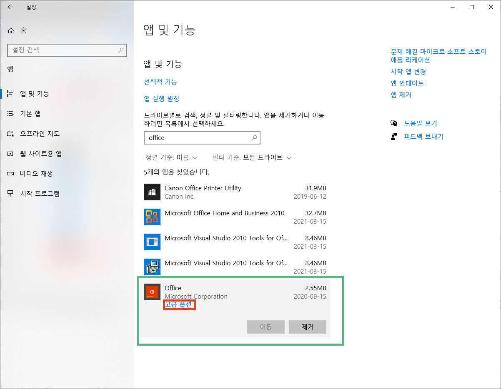This screenshot has width=501, height=389.
Task: Click the search icon in the office filter box
Action: coord(254,138)
